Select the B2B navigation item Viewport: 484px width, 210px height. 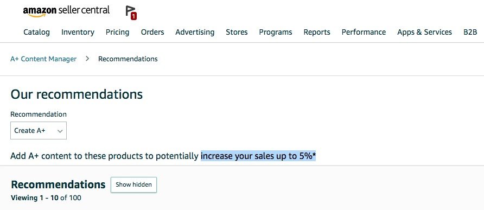pyautogui.click(x=470, y=32)
